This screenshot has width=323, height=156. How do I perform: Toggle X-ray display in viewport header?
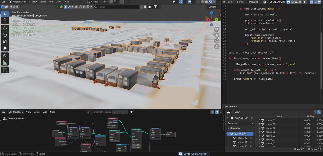[x=198, y=2]
